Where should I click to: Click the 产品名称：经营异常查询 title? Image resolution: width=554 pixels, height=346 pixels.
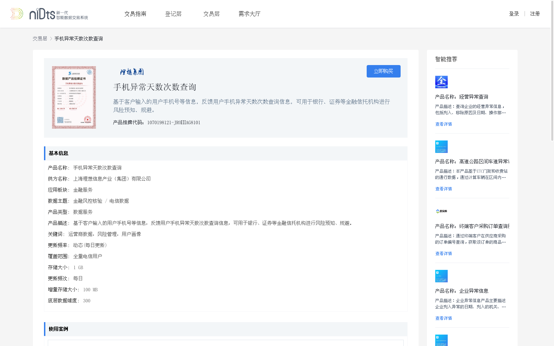[x=462, y=97]
